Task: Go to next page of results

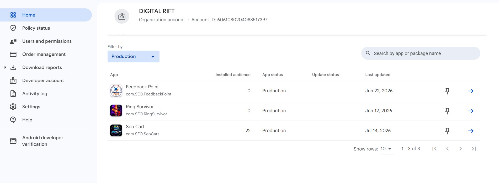Action: (460, 149)
